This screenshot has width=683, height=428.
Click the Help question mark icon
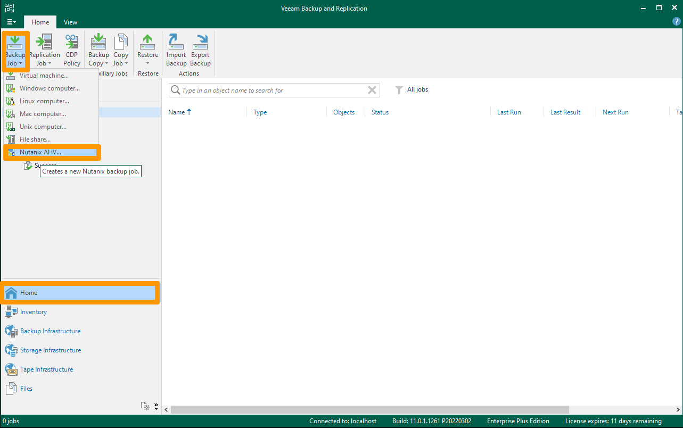pos(676,21)
